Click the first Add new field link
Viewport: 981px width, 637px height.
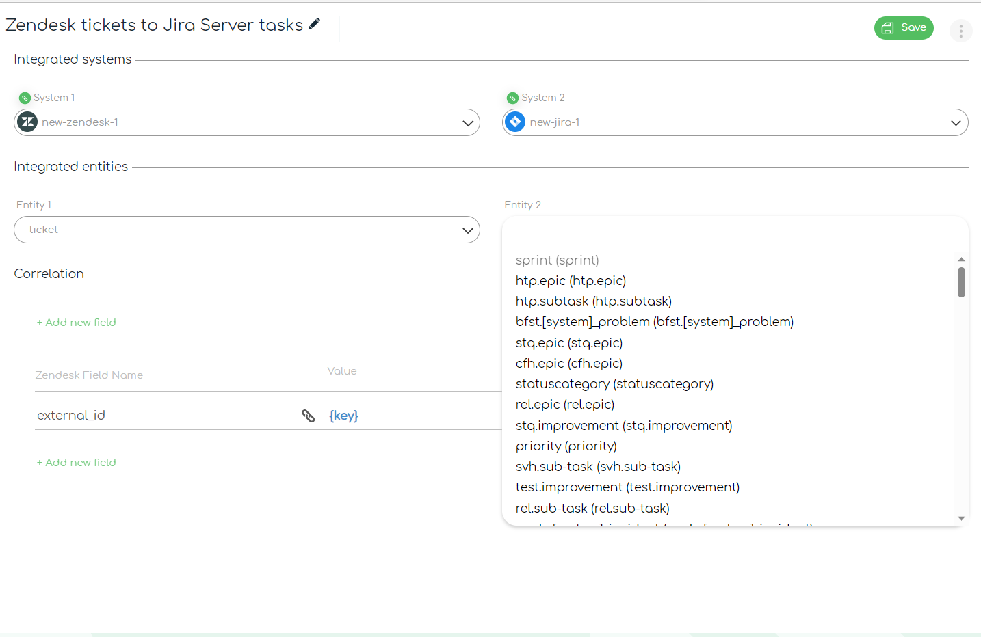point(77,323)
